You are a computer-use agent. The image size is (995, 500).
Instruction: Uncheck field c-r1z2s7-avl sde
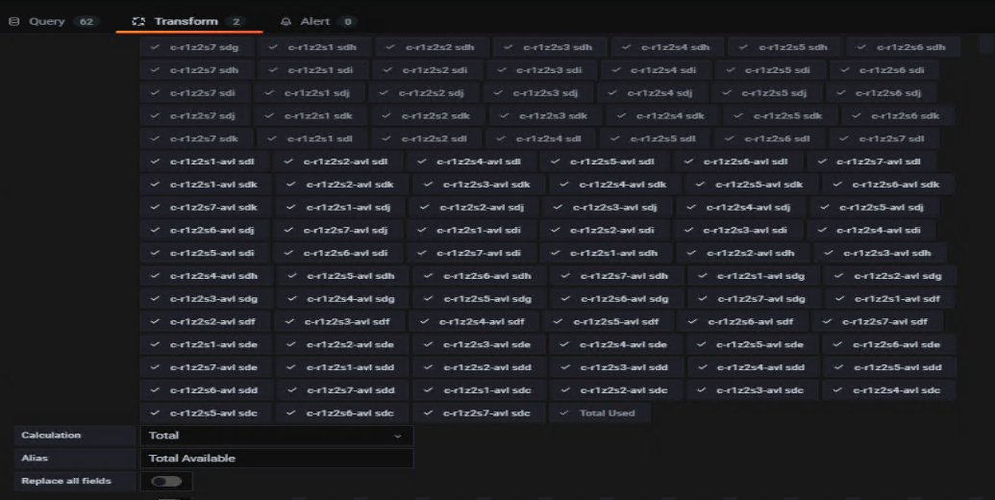[207, 367]
